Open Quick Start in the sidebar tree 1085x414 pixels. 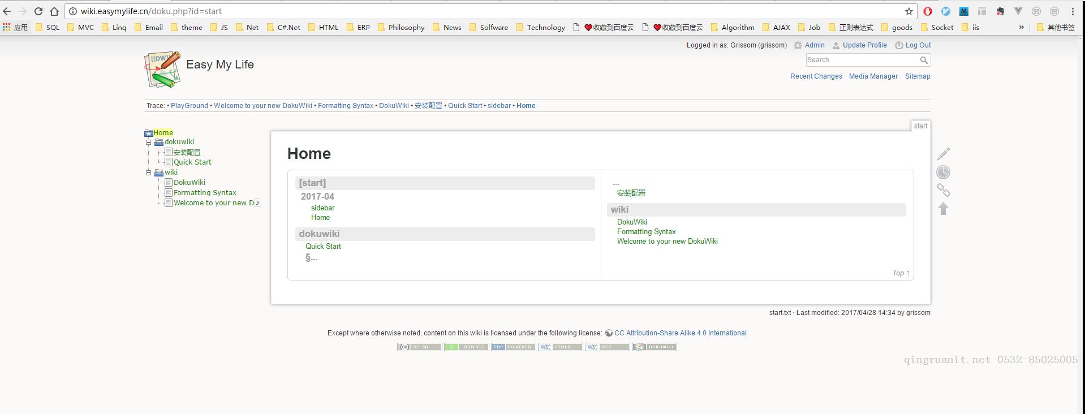pos(192,162)
